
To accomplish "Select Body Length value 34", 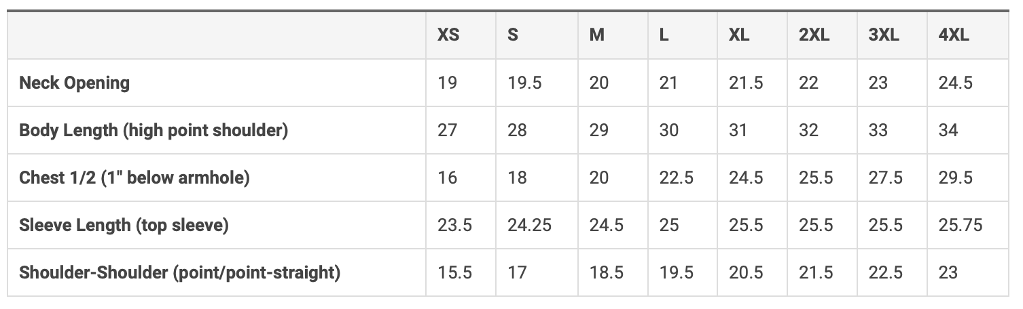I will click(x=948, y=130).
